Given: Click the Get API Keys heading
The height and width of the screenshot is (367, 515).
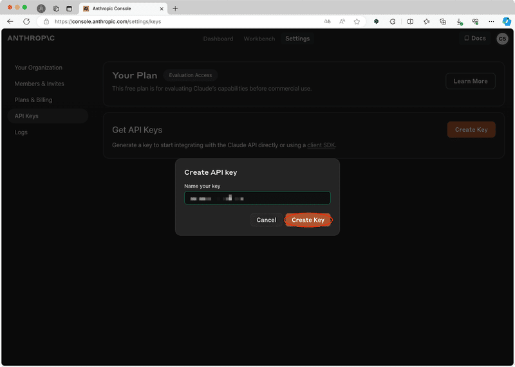Looking at the screenshot, I should click(137, 130).
